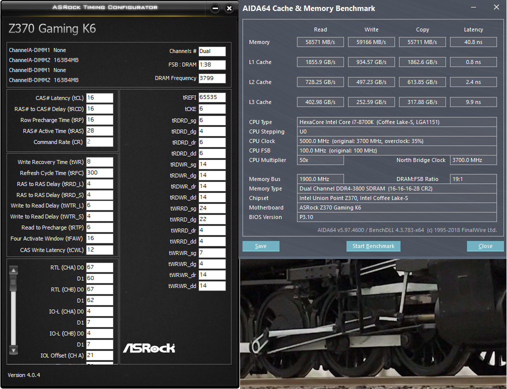The width and height of the screenshot is (507, 389).
Task: Click the RTL panel scrollbar track
Action: pyautogui.click(x=13, y=320)
